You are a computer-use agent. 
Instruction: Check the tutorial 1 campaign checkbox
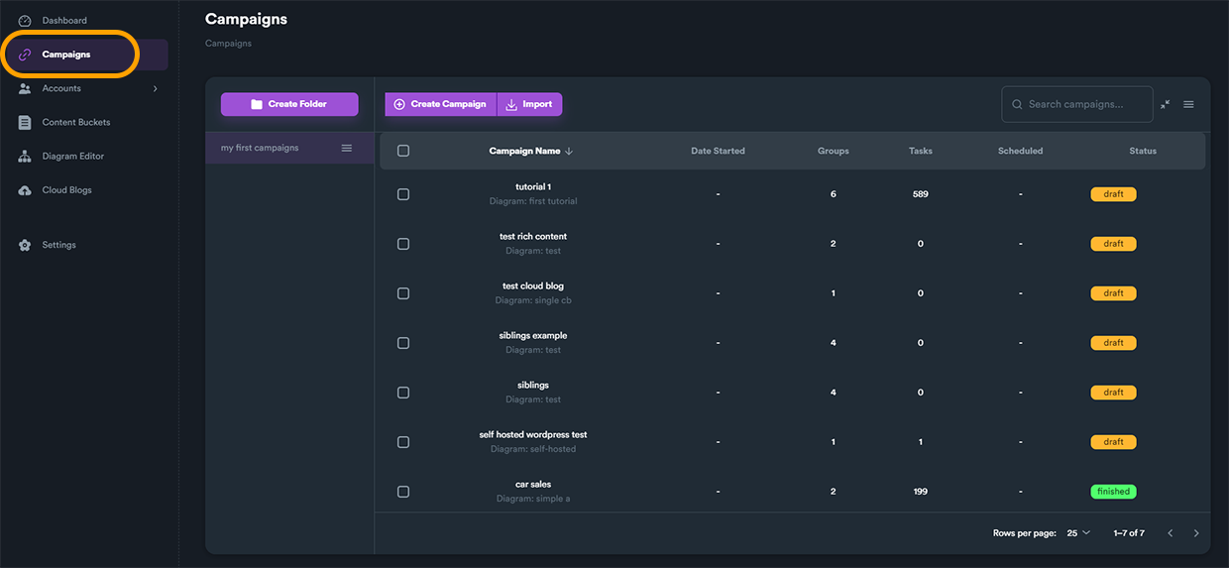pyautogui.click(x=403, y=194)
